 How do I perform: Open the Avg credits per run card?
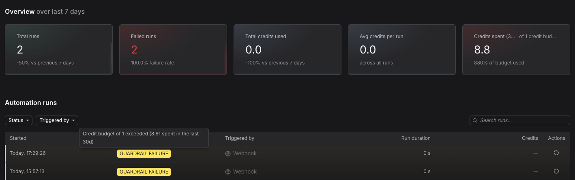point(402,49)
